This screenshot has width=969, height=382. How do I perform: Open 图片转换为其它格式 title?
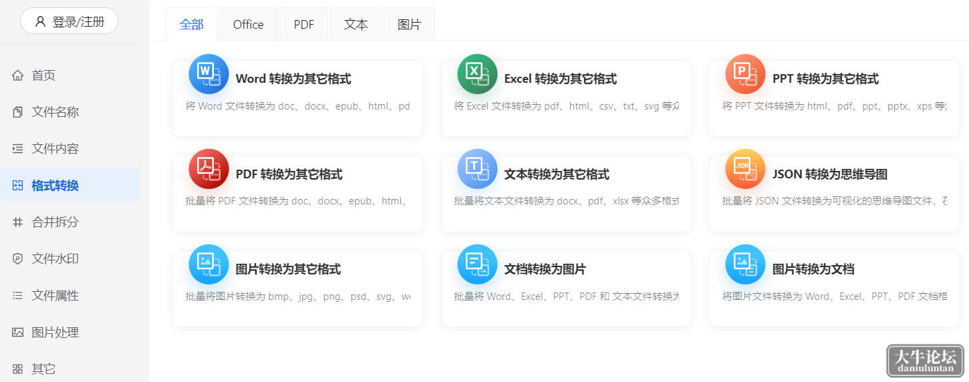[x=289, y=269]
